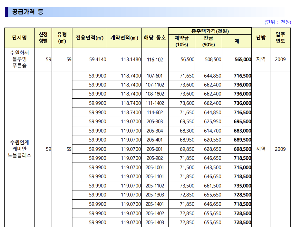The image size is (291, 227).
Task: Select unit number 205-1101
Action: coord(155,177)
